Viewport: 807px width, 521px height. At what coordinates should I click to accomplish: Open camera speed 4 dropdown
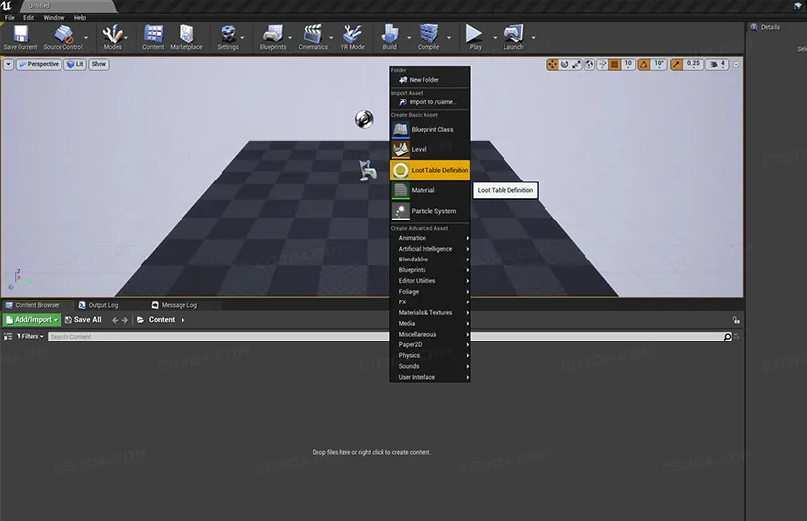point(717,64)
